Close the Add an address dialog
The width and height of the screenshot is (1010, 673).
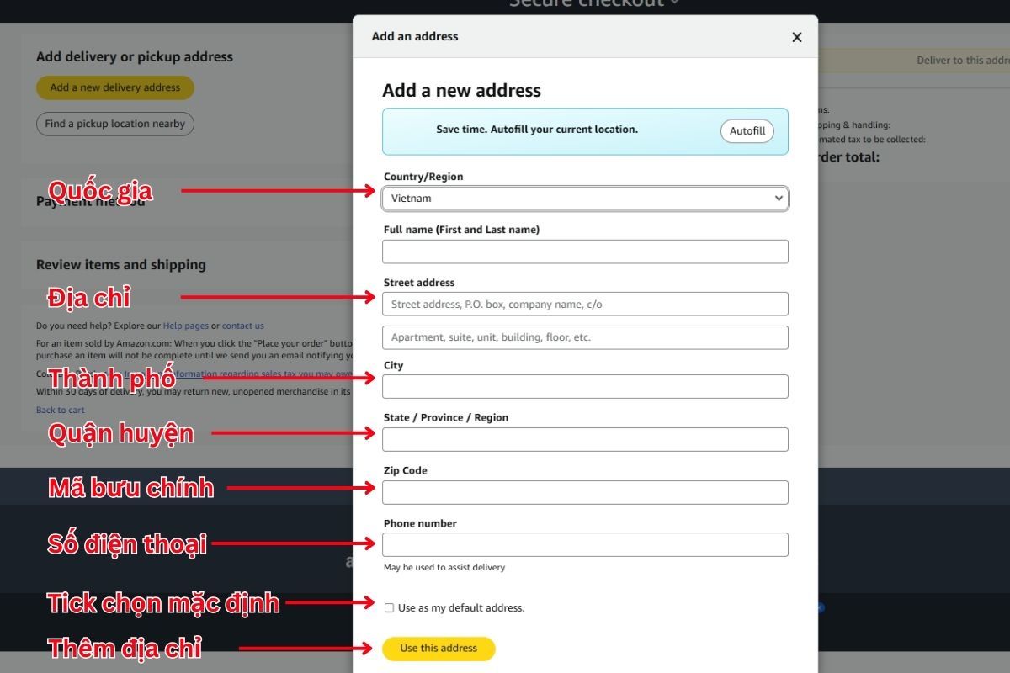pyautogui.click(x=797, y=37)
